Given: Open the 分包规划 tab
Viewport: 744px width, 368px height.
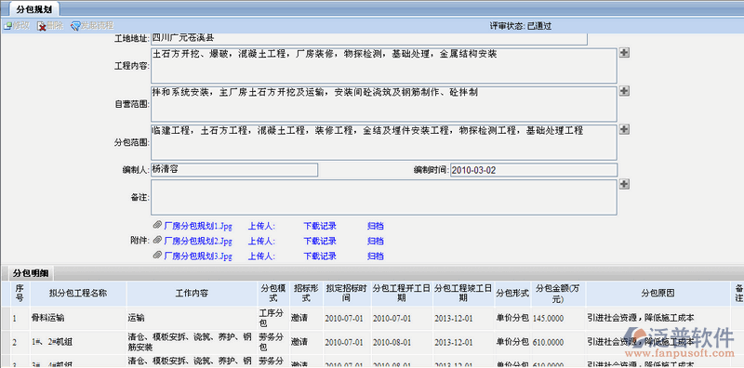Looking at the screenshot, I should point(34,9).
